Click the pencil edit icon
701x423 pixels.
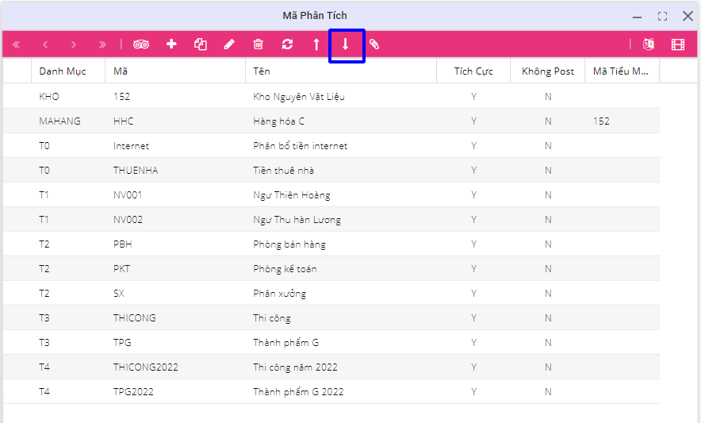click(229, 44)
